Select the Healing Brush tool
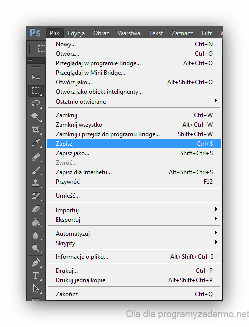 coord(36,157)
